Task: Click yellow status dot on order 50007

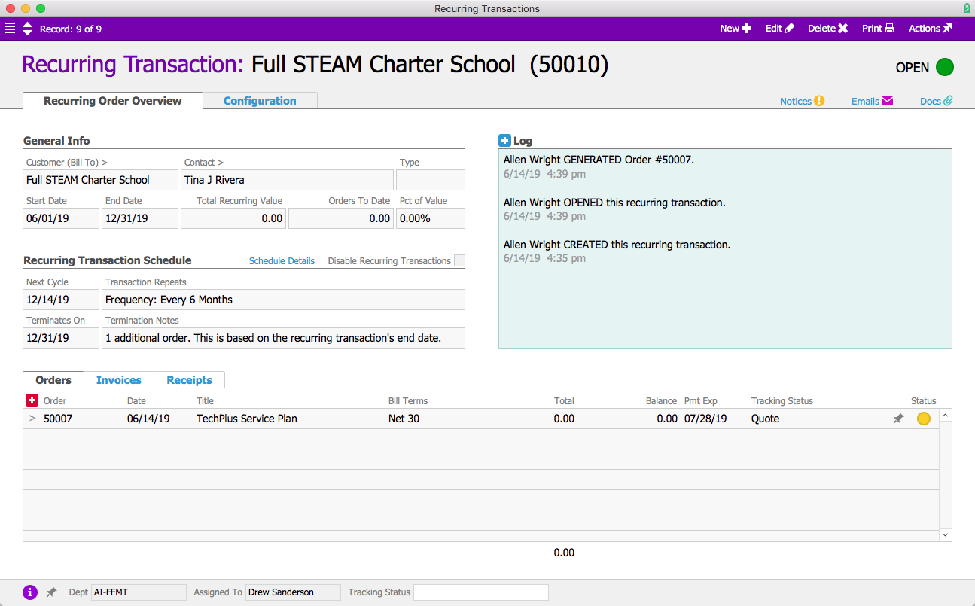Action: tap(924, 419)
